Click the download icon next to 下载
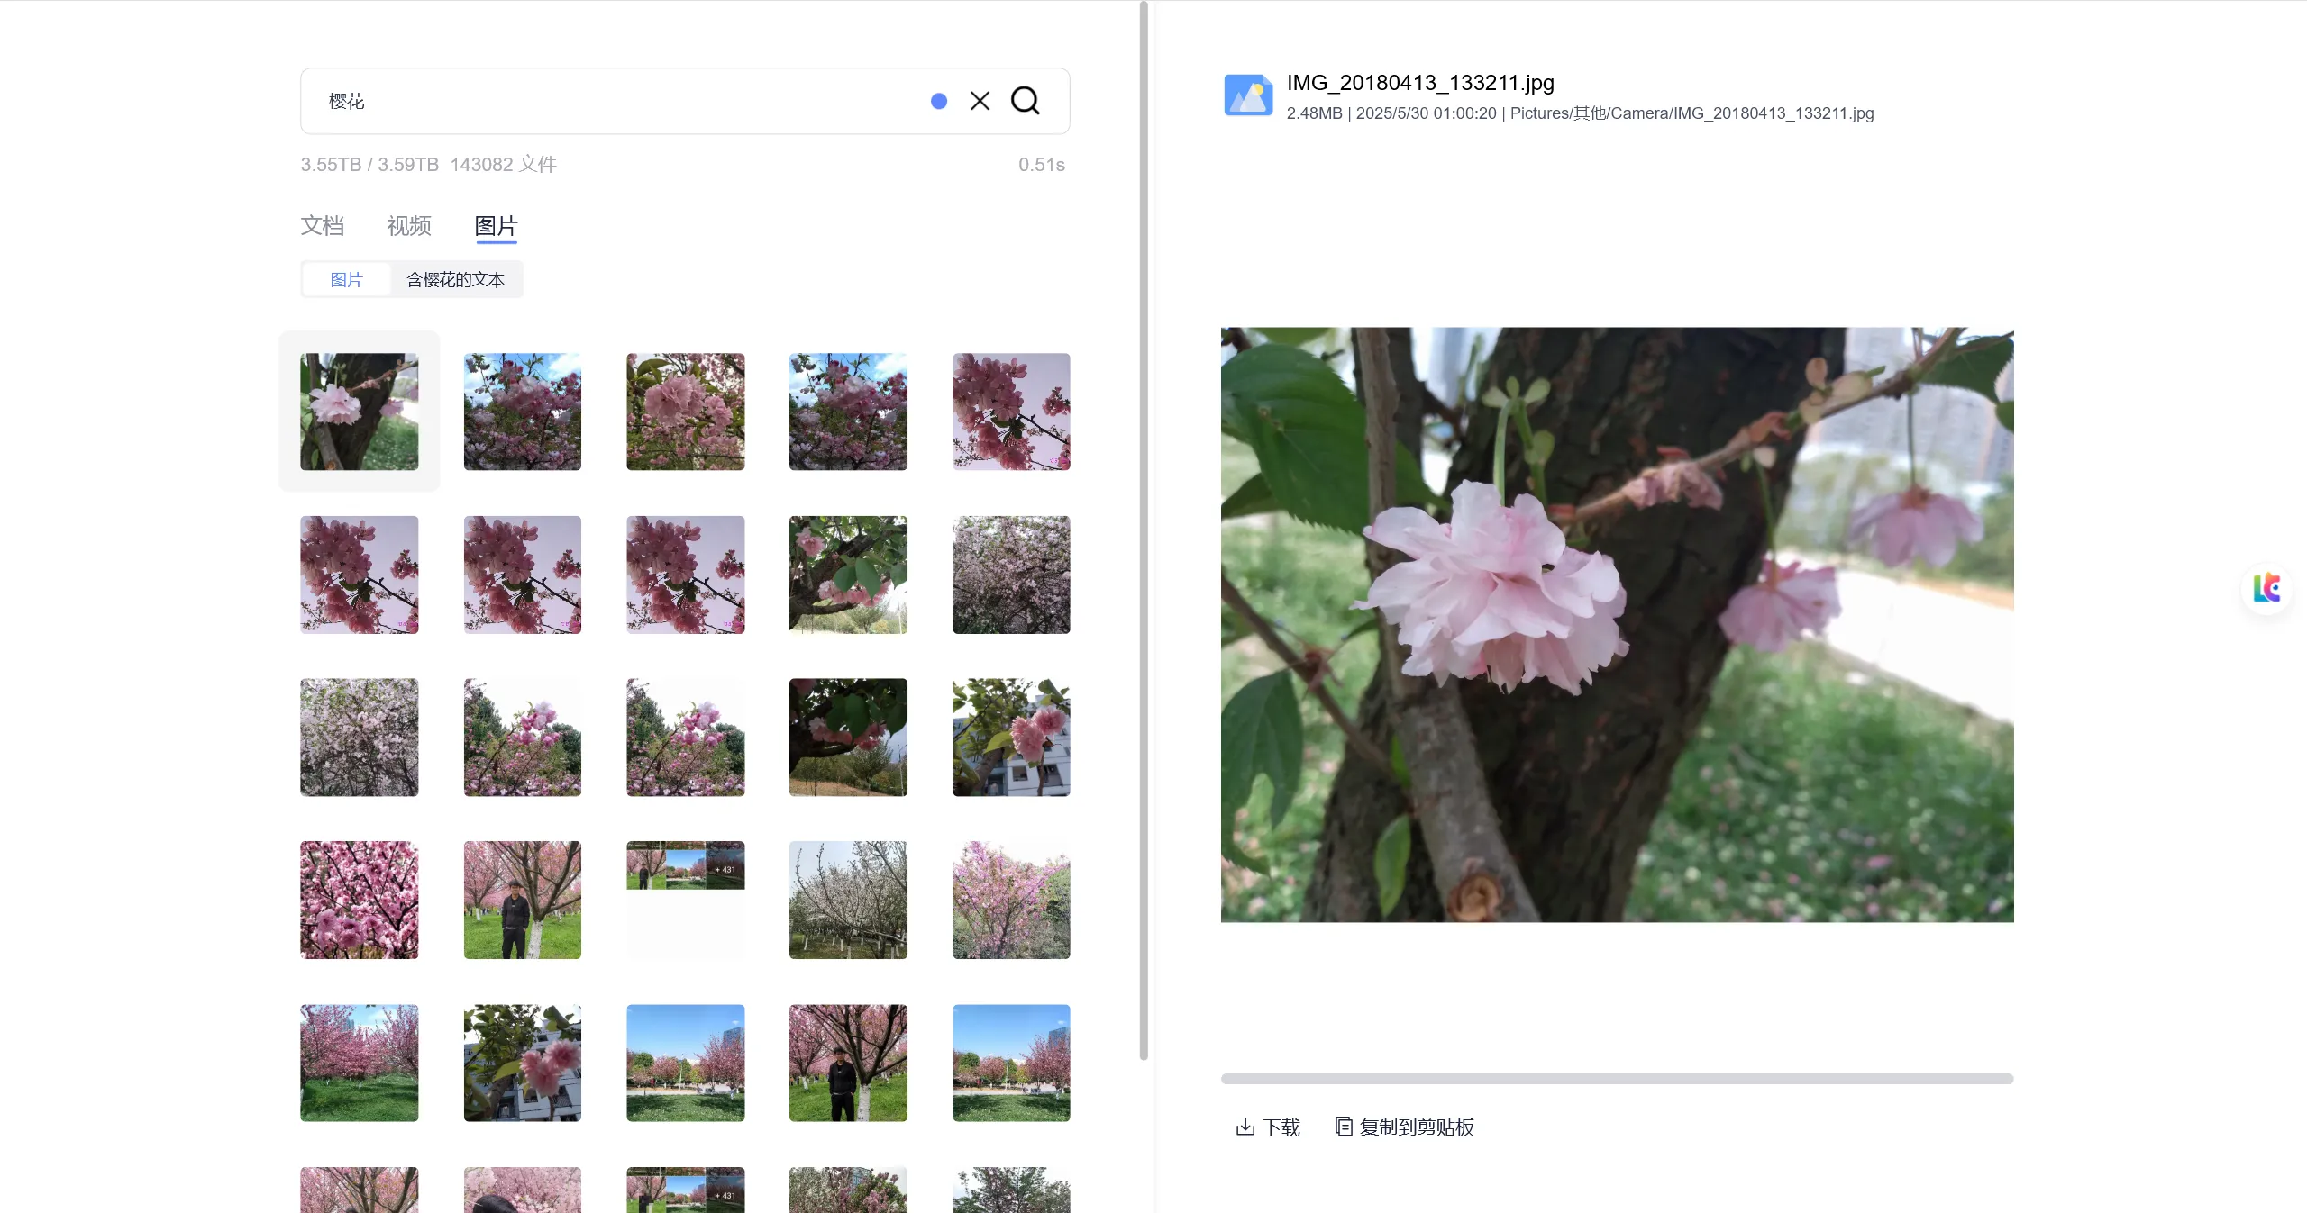 tap(1245, 1127)
